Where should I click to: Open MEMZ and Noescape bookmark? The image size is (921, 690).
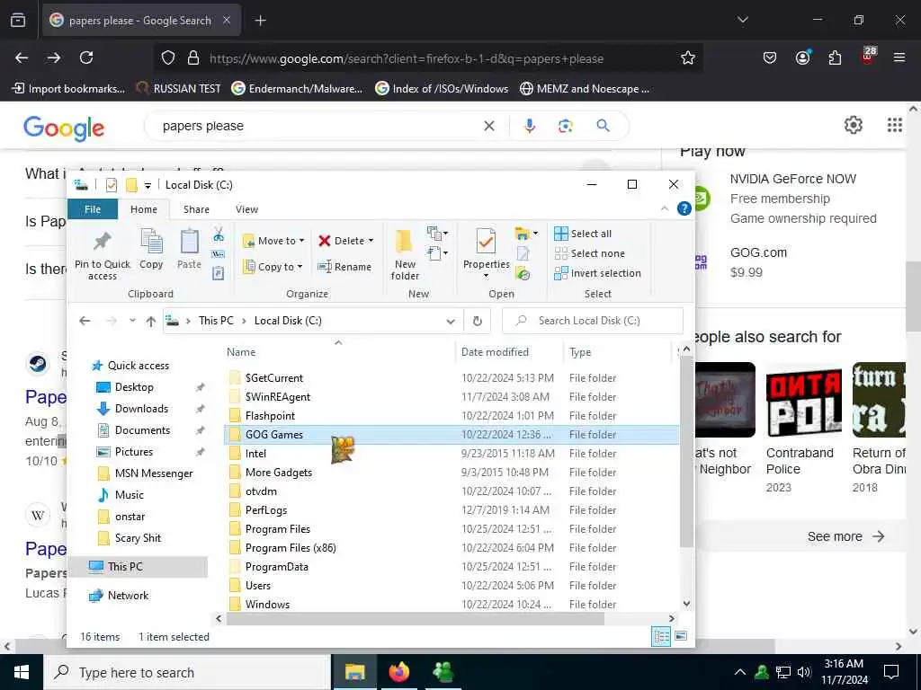[x=585, y=89]
